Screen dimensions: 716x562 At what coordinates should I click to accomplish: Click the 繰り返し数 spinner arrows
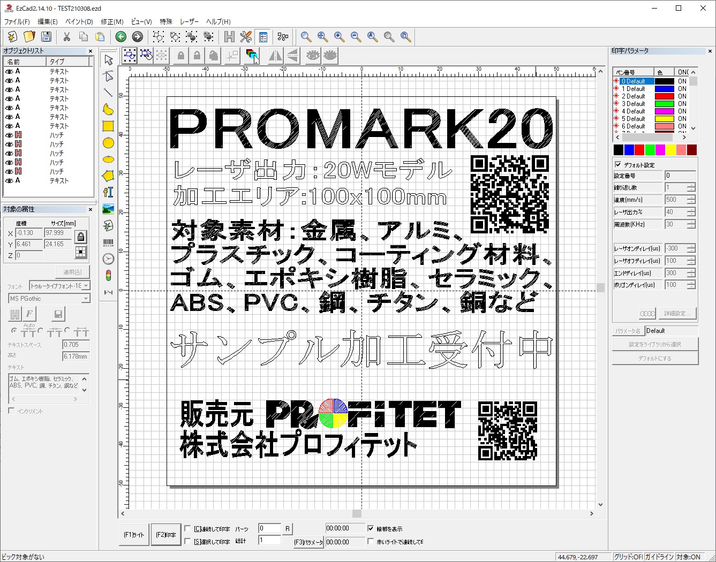[691, 187]
